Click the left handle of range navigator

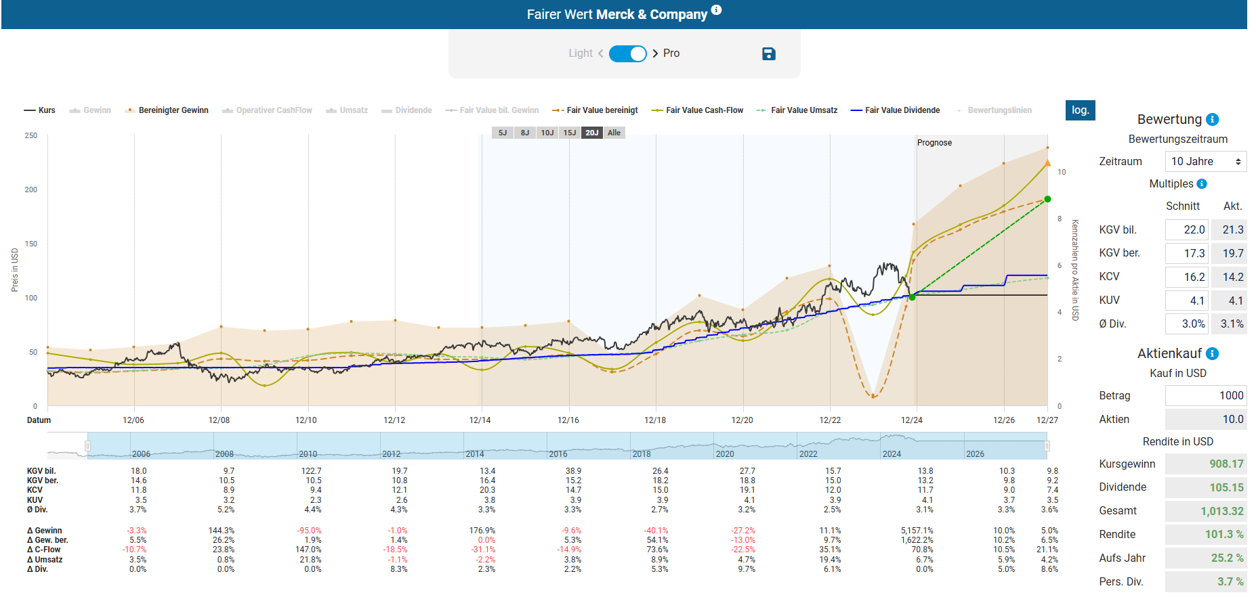87,446
